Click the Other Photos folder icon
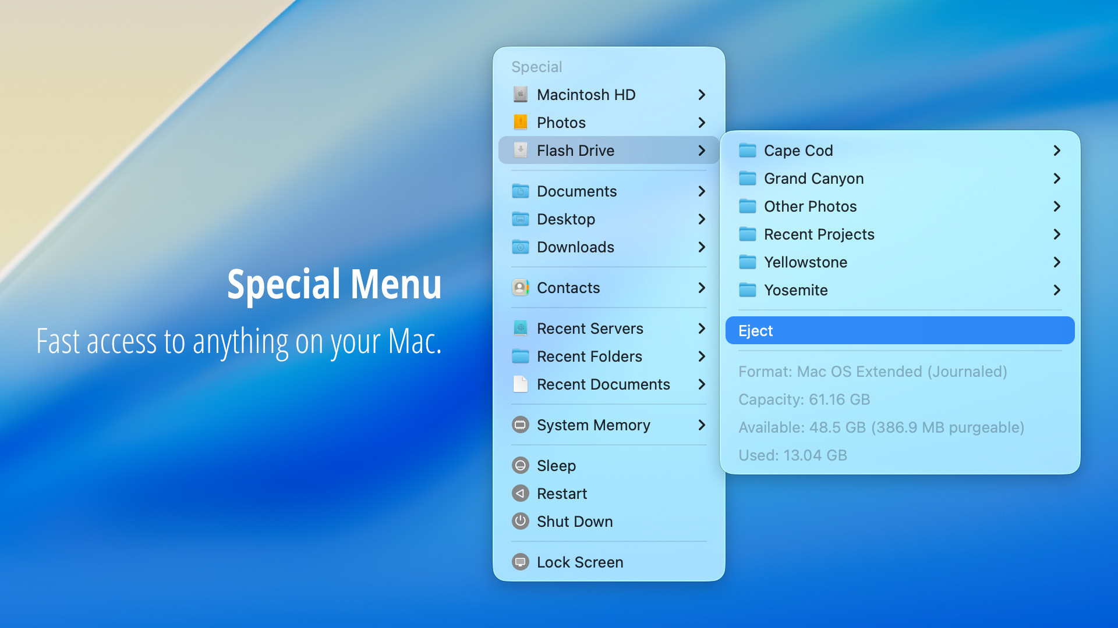 748,206
